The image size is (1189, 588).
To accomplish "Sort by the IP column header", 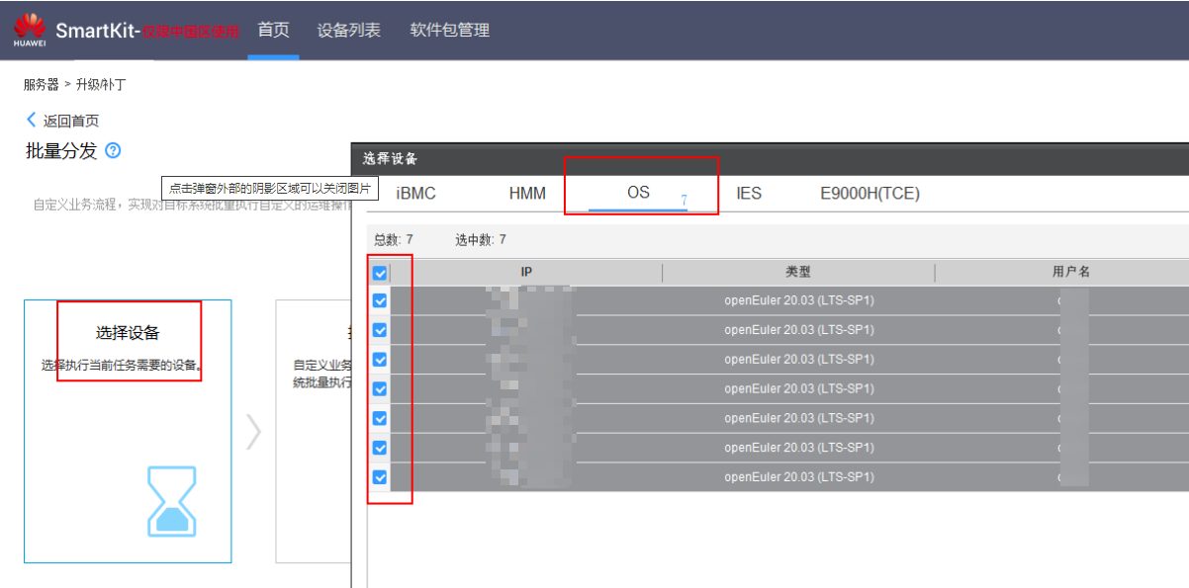I will [x=526, y=272].
